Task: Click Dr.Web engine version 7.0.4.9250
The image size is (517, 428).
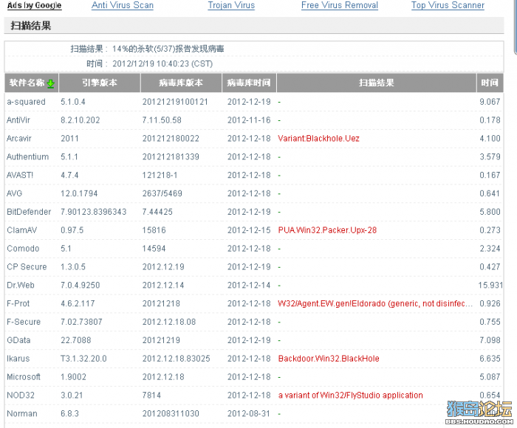Action: click(x=80, y=285)
